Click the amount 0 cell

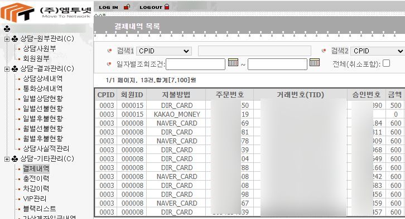coord(396,115)
